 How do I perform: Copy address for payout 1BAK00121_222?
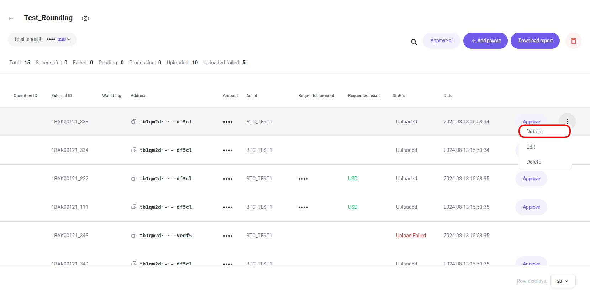point(134,178)
